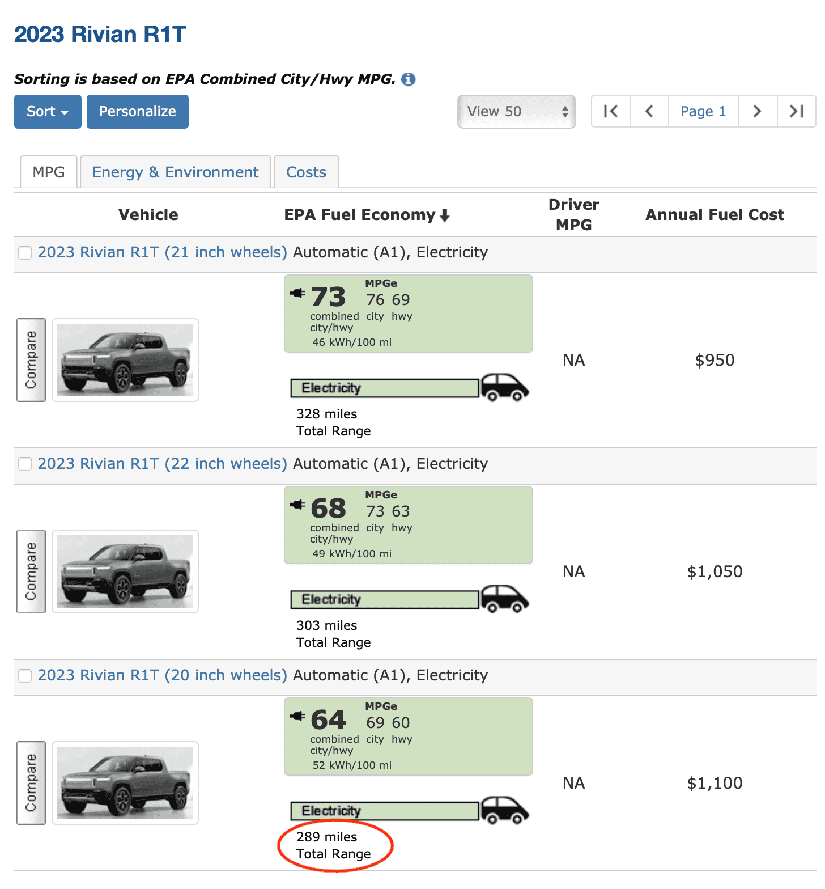Go to the first page arrow
This screenshot has width=825, height=889.
(x=611, y=111)
